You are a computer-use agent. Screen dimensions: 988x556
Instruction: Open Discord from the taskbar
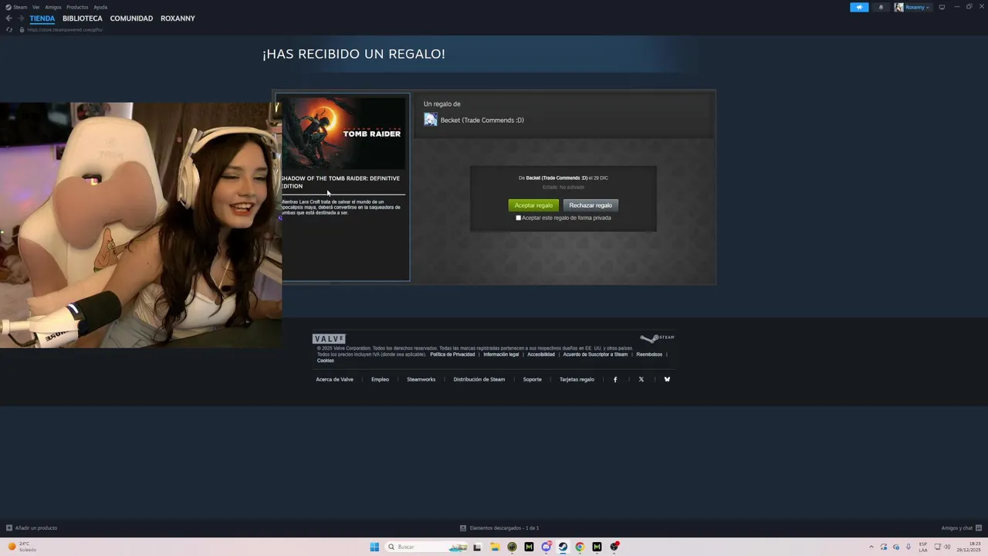point(546,547)
